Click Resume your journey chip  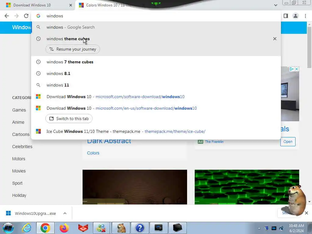coord(73,49)
